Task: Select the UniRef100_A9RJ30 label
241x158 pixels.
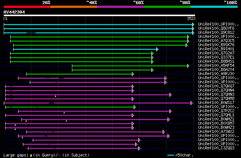Action: [x=216, y=74]
